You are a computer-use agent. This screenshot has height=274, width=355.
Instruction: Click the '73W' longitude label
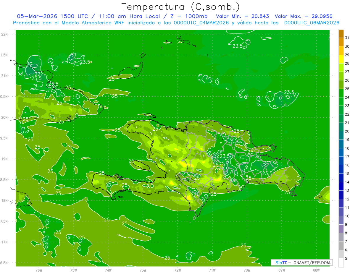click(x=143, y=270)
